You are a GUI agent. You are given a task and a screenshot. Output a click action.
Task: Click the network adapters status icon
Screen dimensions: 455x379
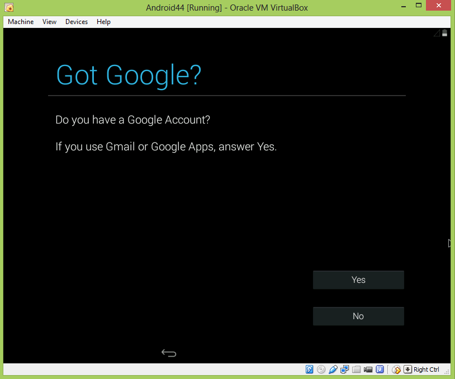pos(344,369)
